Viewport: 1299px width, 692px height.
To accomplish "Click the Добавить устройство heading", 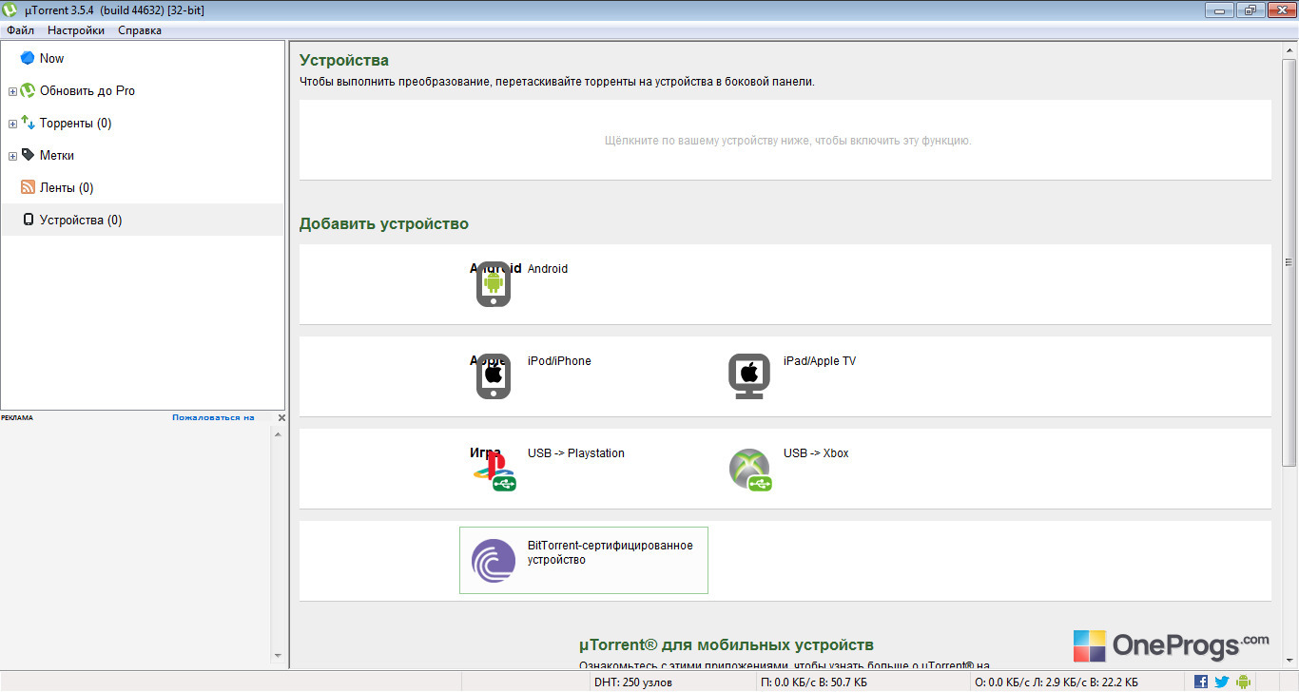I will pos(384,224).
